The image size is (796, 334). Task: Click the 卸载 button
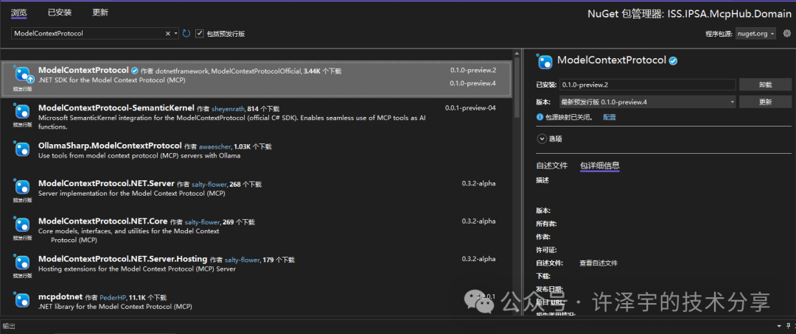(x=765, y=85)
